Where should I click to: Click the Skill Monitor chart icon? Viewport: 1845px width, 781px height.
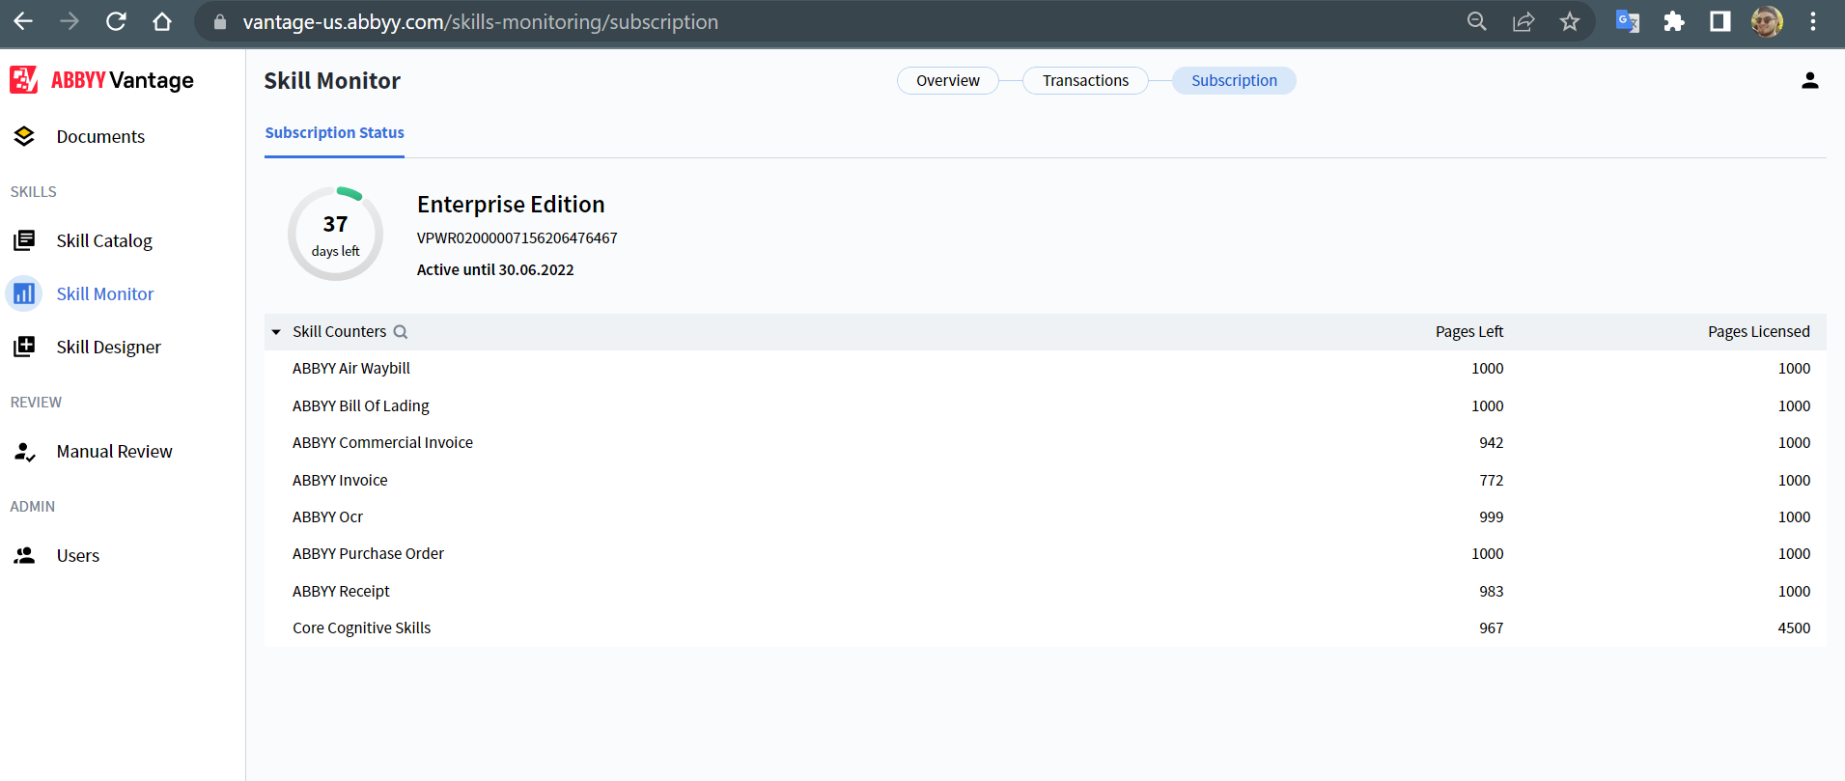[24, 293]
